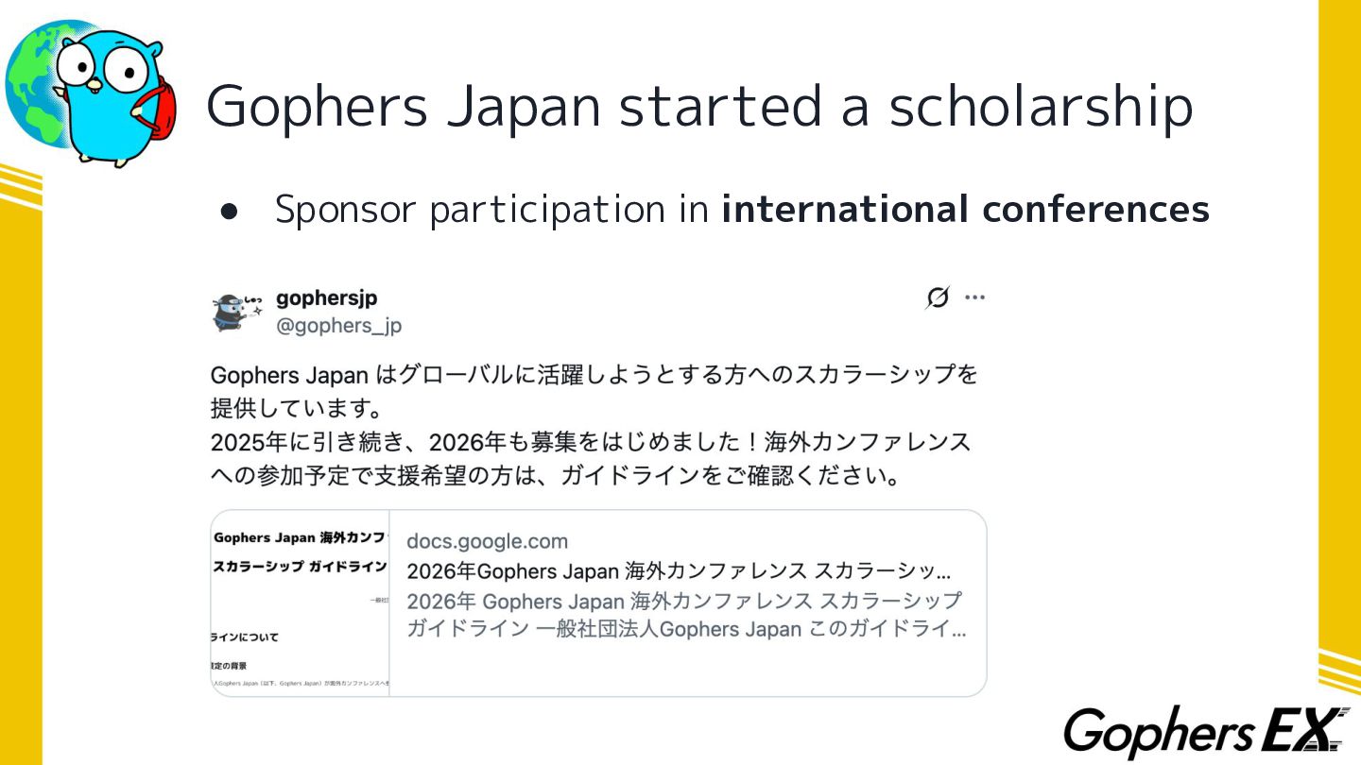This screenshot has width=1361, height=765.
Task: Click the link card description text
Action: click(x=686, y=615)
